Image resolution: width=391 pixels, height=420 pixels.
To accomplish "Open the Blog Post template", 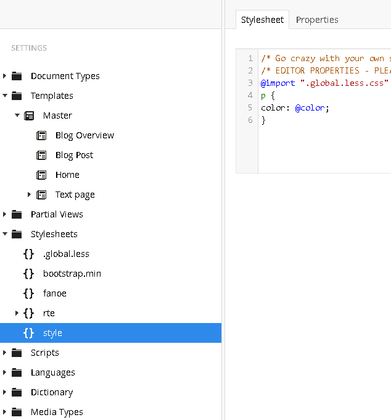I will click(75, 156).
